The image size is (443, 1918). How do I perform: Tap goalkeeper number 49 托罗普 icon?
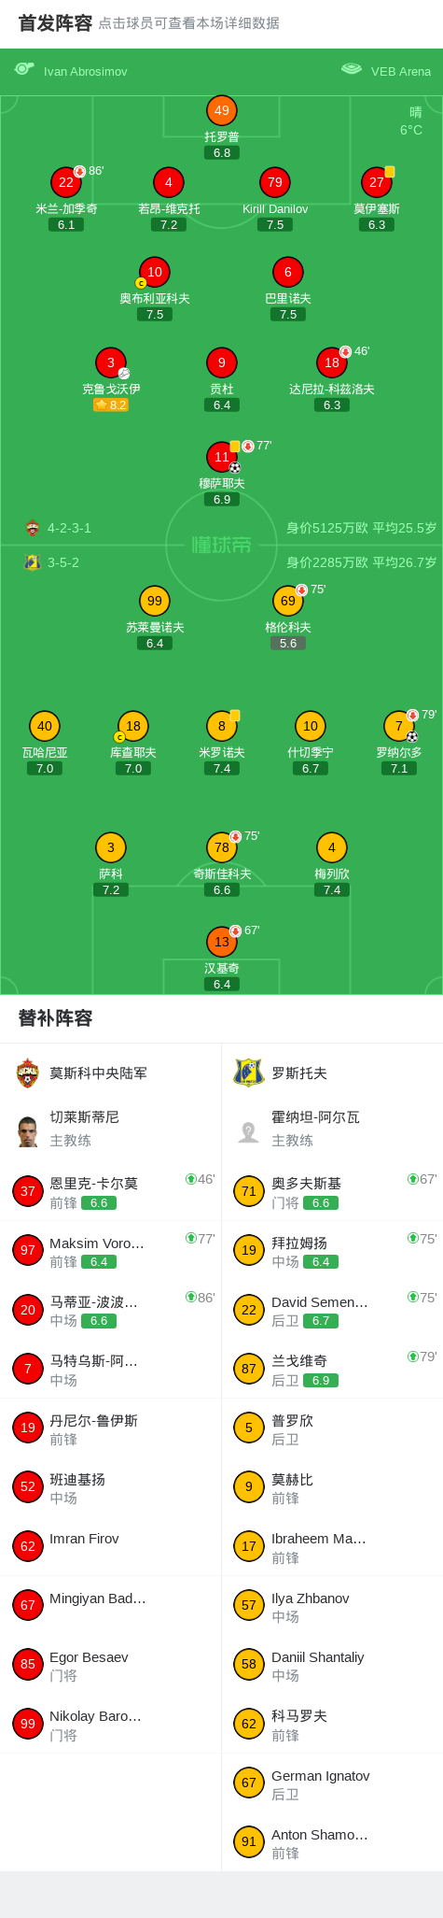click(222, 110)
